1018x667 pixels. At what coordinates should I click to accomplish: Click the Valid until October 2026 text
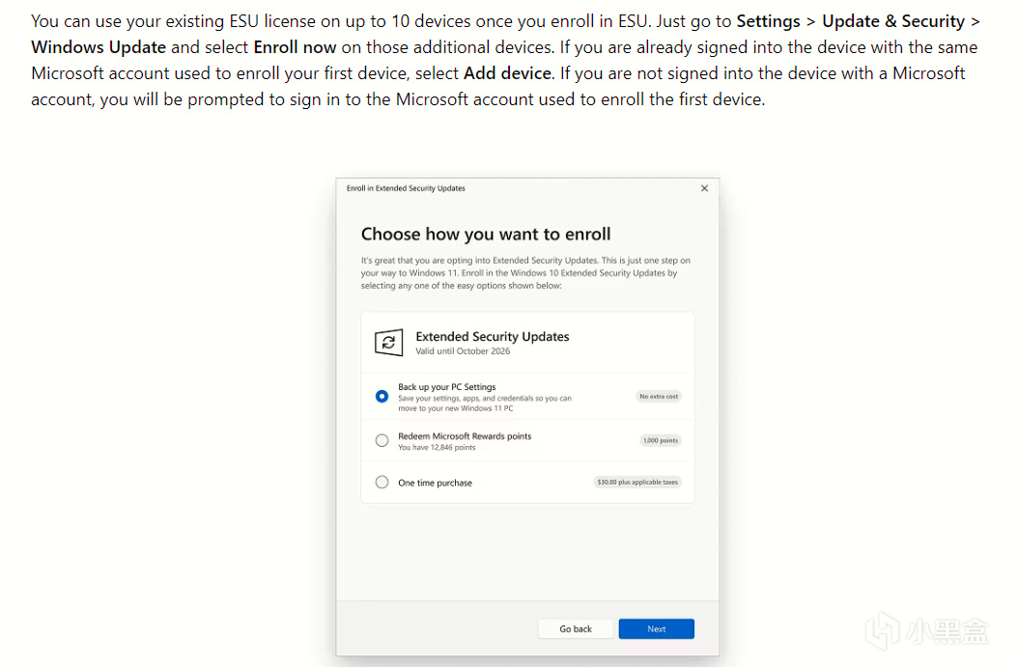(463, 351)
